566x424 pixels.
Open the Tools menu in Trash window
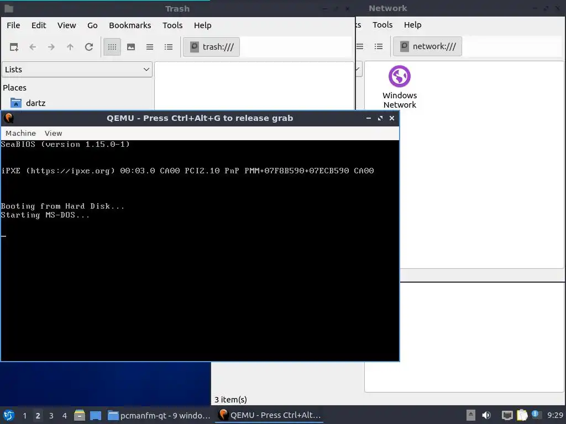172,25
